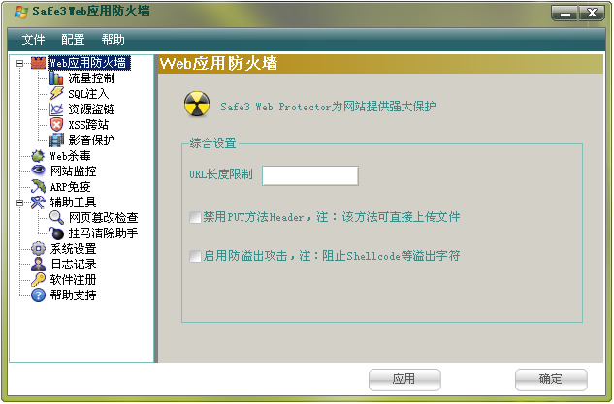Click the SQL注入 lightning icon

(x=56, y=93)
